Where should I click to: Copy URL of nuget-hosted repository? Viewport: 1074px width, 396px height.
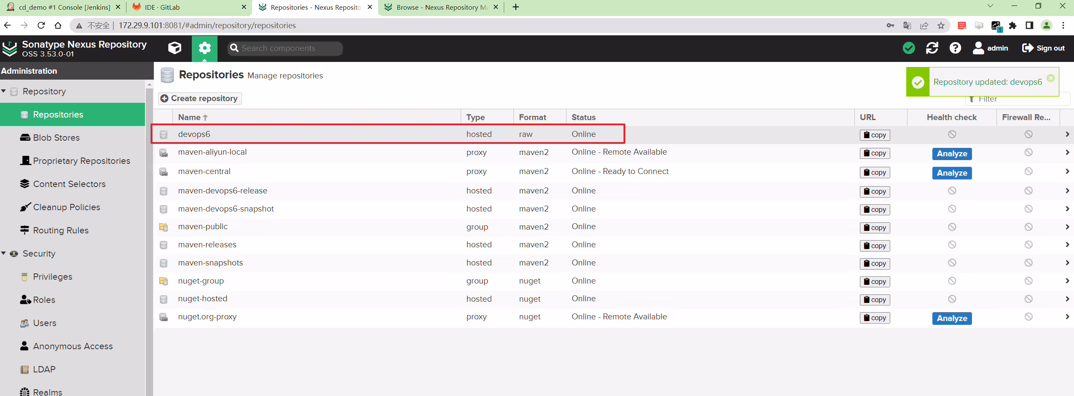click(875, 300)
